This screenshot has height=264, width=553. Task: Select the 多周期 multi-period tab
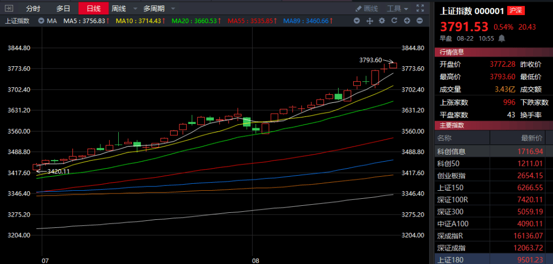(154, 9)
